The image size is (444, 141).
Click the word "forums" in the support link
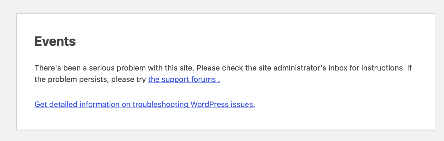coord(203,79)
